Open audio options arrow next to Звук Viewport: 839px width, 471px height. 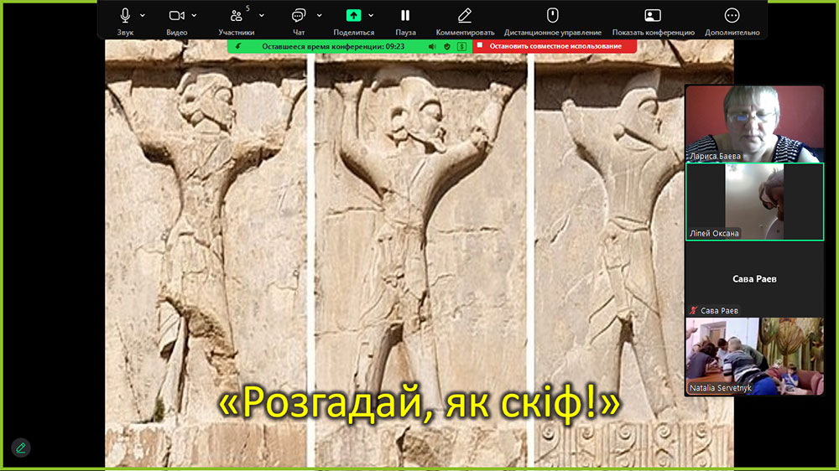click(143, 16)
